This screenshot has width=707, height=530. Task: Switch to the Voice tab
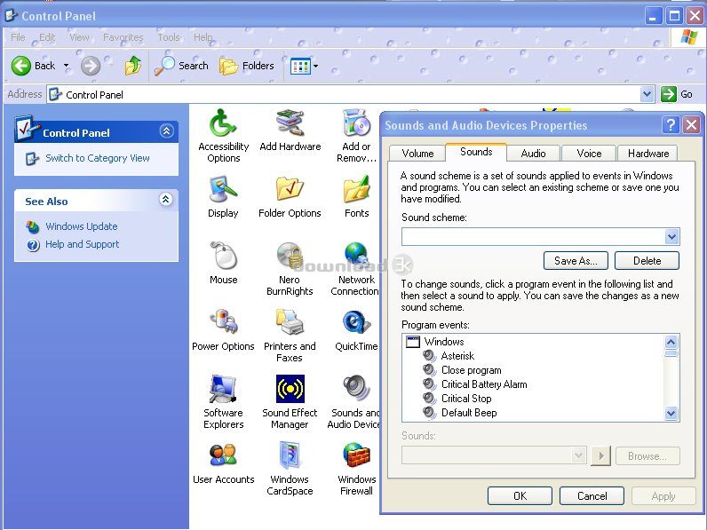point(589,154)
